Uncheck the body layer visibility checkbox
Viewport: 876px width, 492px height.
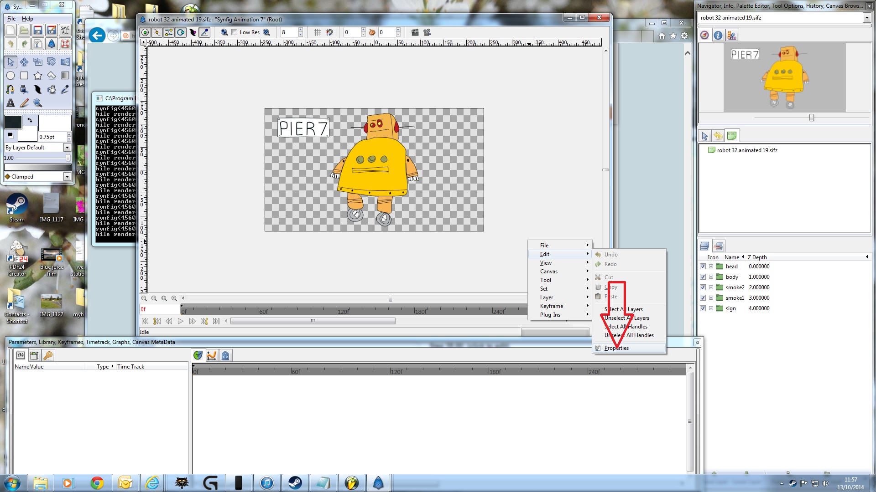(703, 277)
